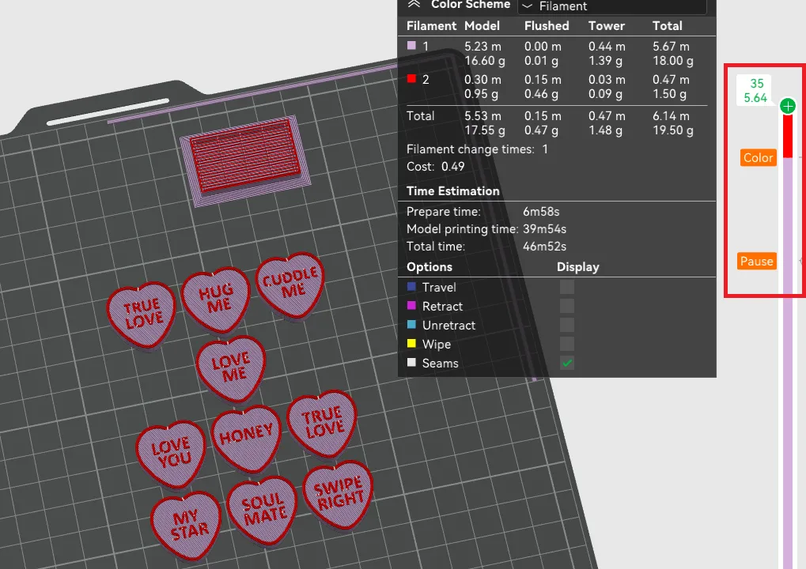Viewport: 806px width, 569px height.
Task: Click the red segment of layer slider
Action: click(788, 136)
